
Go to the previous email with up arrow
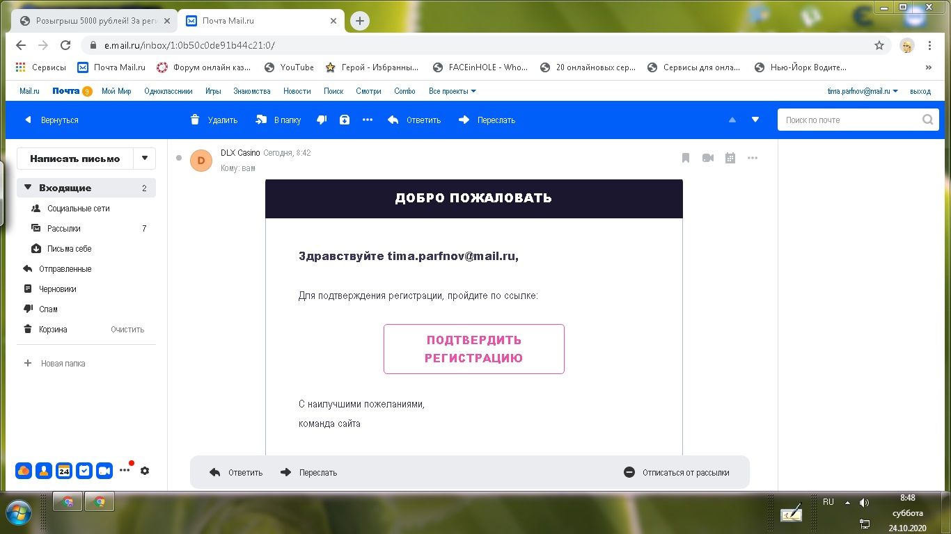point(732,120)
